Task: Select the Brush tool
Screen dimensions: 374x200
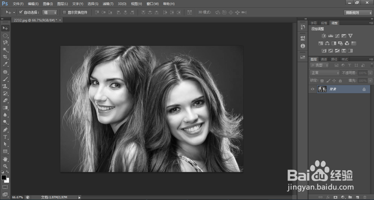Action: coord(5,79)
